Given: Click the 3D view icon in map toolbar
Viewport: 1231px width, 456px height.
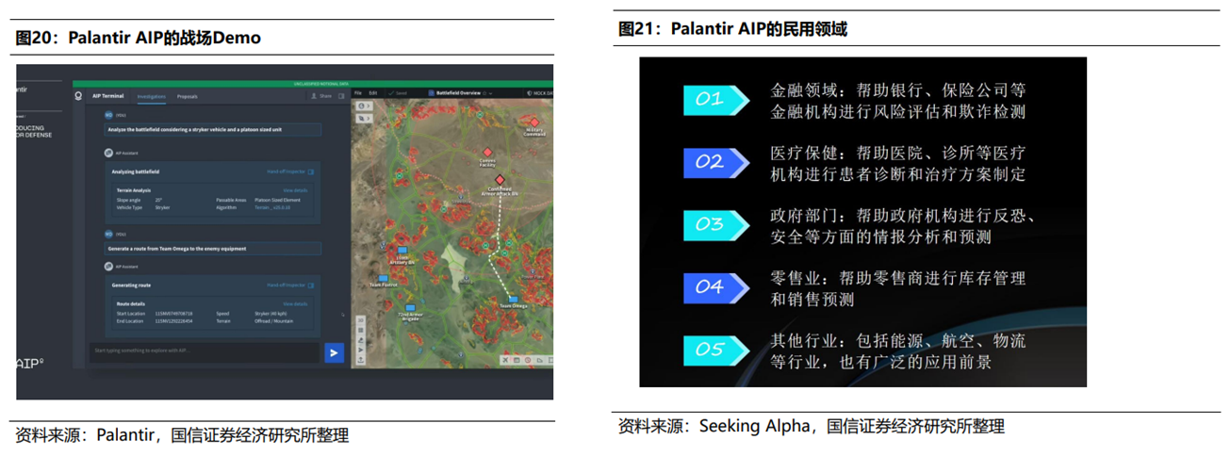Looking at the screenshot, I should click(360, 319).
